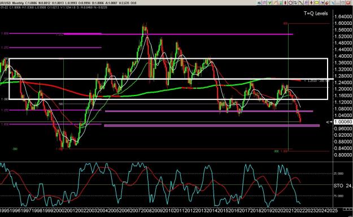Click the pink envelope toolbar icon
The height and width of the screenshot is (217, 353).
tap(264, 3)
